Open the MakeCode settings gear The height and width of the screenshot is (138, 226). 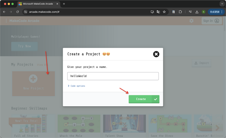pos(192,21)
